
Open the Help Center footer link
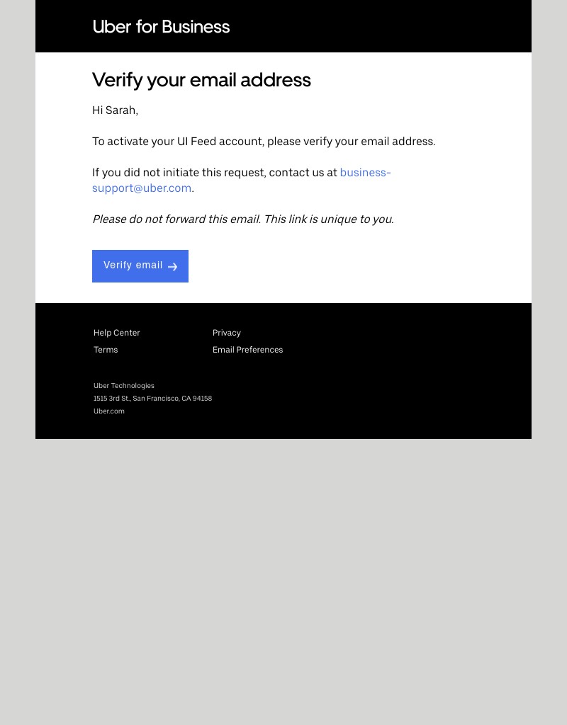(117, 333)
